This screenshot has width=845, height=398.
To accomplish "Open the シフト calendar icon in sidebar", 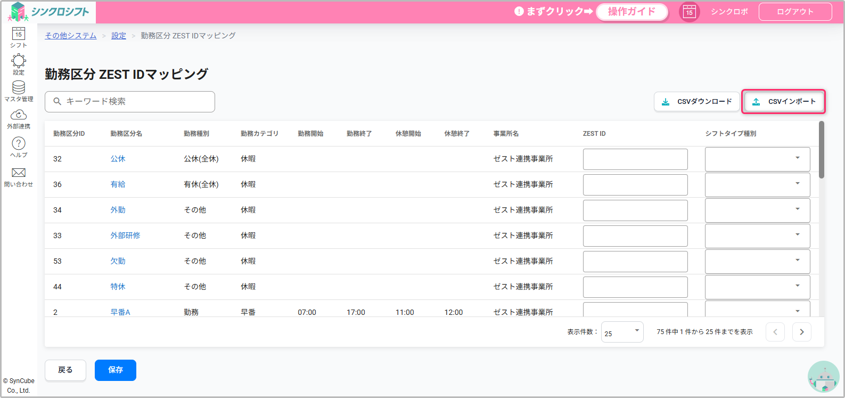I will (19, 37).
